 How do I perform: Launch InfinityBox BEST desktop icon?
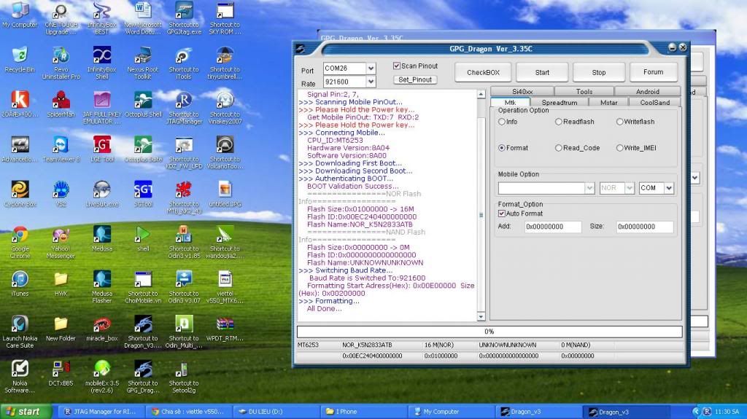(x=101, y=18)
